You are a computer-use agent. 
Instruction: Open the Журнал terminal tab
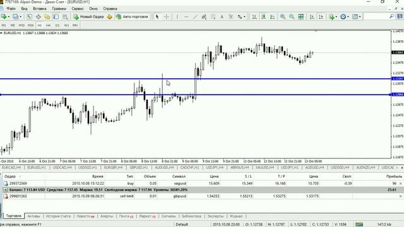tap(236, 216)
